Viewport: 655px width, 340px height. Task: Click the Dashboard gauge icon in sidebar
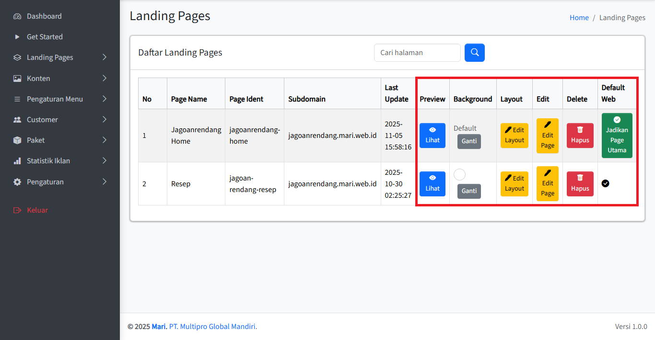tap(17, 16)
